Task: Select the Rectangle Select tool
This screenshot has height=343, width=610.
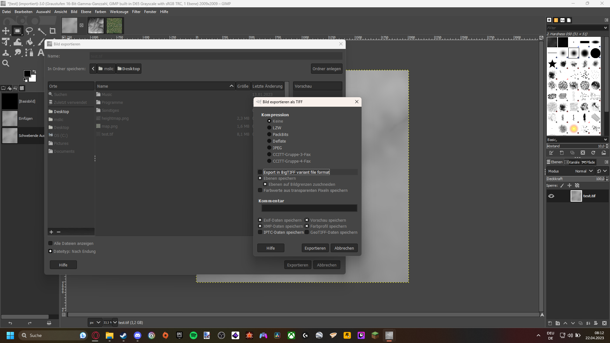Action: coord(17,31)
